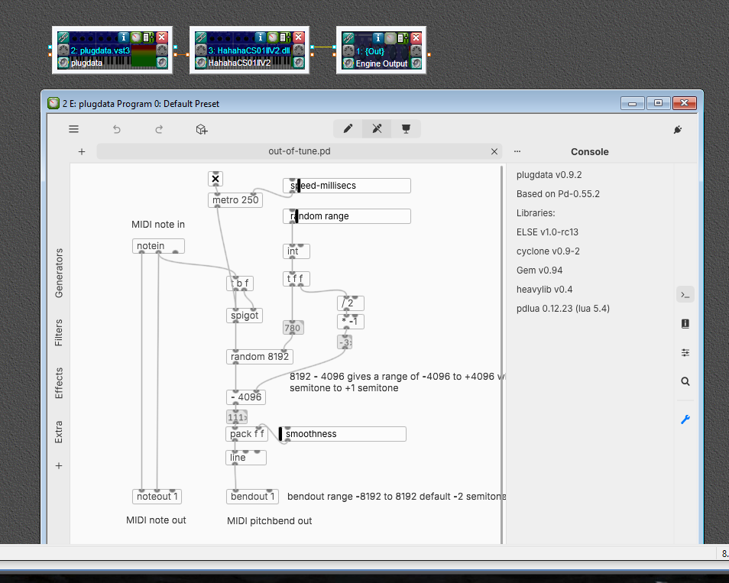Image resolution: width=729 pixels, height=583 pixels.
Task: Click the smoothness number slider box
Action: tap(342, 434)
